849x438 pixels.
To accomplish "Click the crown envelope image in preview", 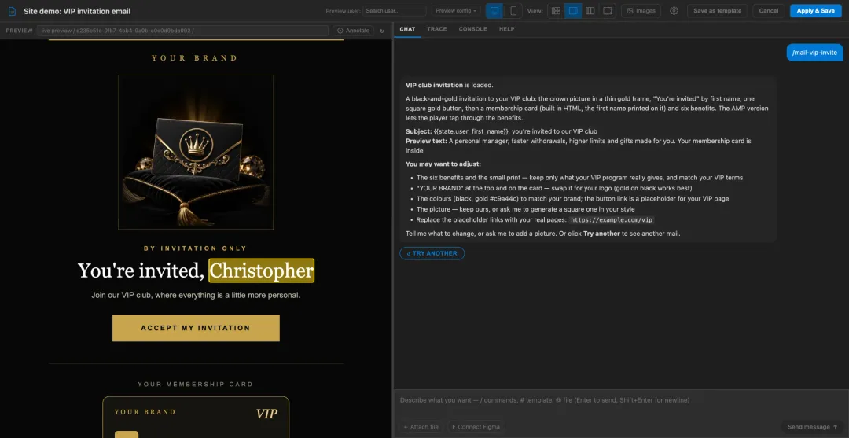I will (196, 153).
